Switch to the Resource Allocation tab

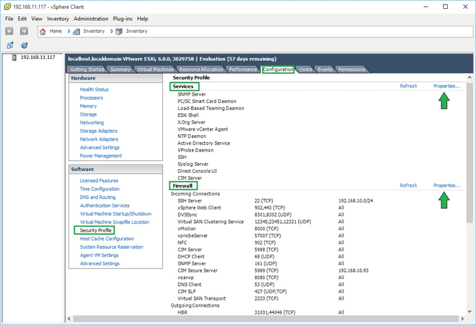click(201, 69)
